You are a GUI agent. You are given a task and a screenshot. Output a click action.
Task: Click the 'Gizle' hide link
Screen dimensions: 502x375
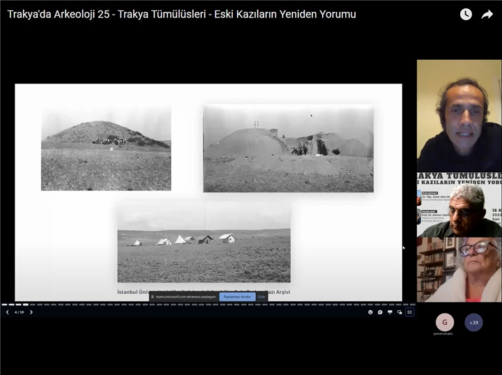[x=261, y=297]
